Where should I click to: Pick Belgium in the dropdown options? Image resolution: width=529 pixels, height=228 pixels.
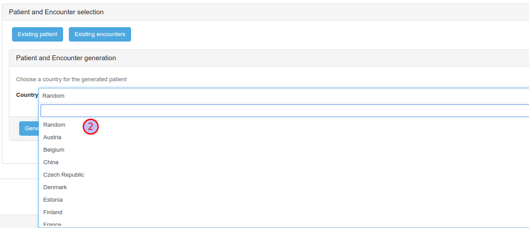[x=54, y=150]
